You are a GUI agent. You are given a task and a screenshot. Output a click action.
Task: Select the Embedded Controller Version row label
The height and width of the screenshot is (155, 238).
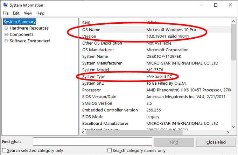[110, 110]
